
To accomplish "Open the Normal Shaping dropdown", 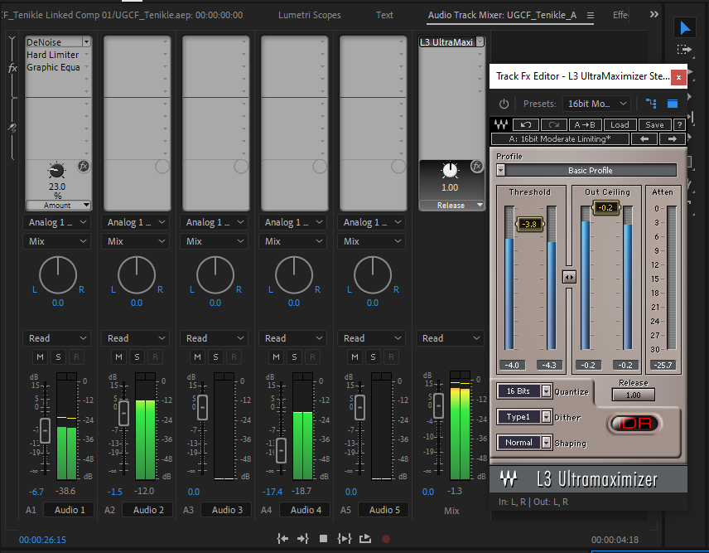I will pos(524,442).
